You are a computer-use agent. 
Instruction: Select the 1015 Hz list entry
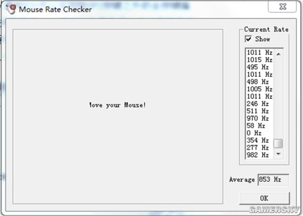point(259,60)
